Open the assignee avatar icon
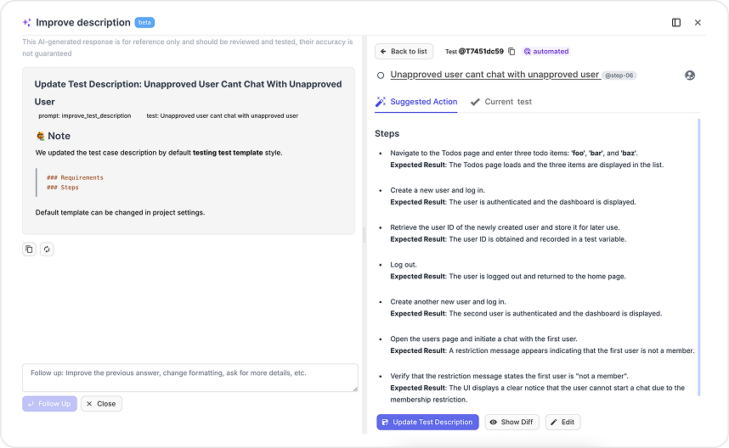The height and width of the screenshot is (448, 729). point(690,76)
